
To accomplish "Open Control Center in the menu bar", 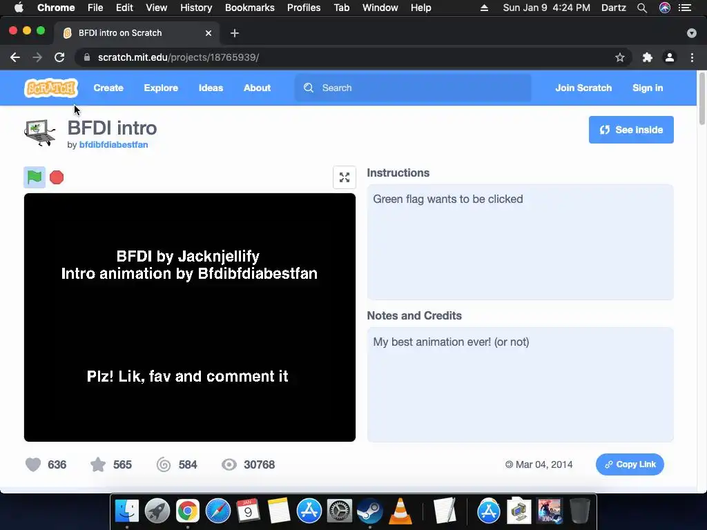I will pos(685,8).
